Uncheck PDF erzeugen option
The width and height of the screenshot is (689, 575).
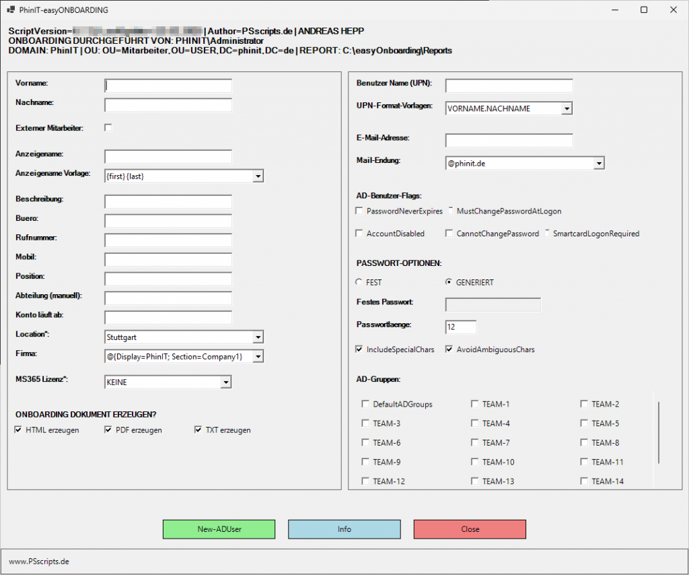click(x=109, y=430)
